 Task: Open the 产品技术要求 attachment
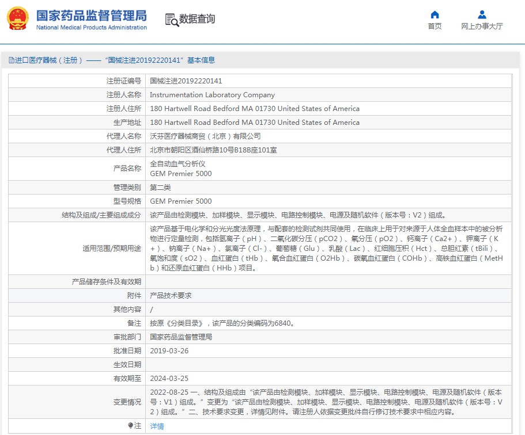171,296
